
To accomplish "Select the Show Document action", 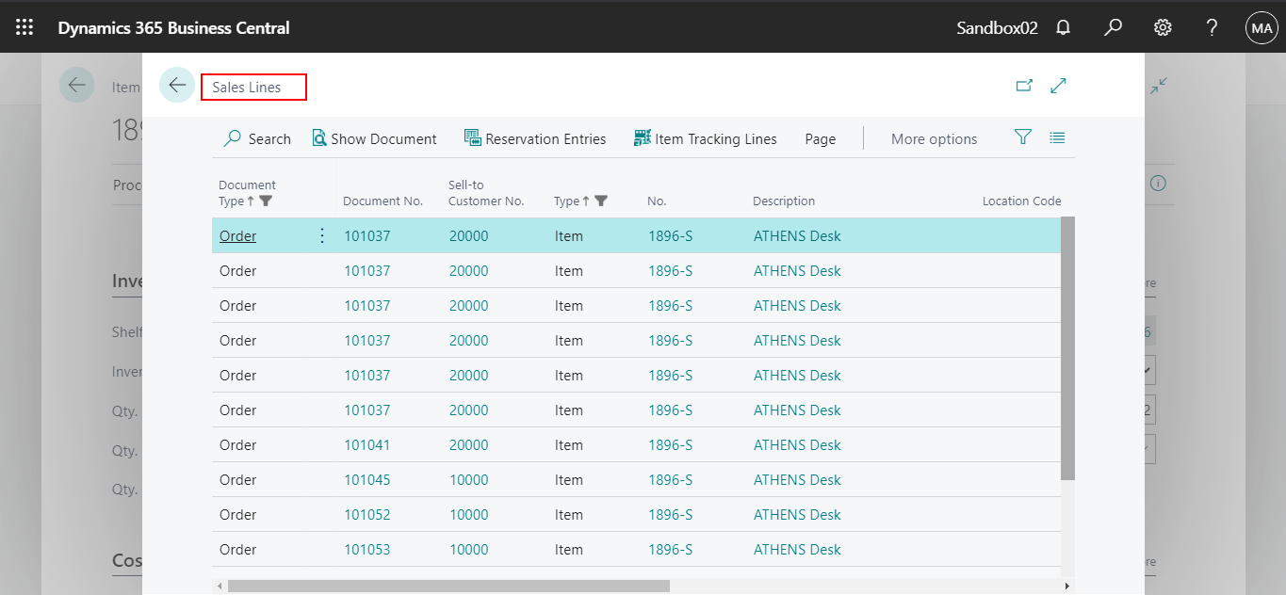I will (x=374, y=137).
